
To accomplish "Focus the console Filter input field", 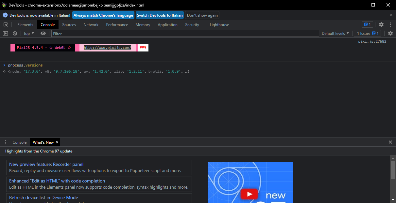I will click(x=185, y=34).
